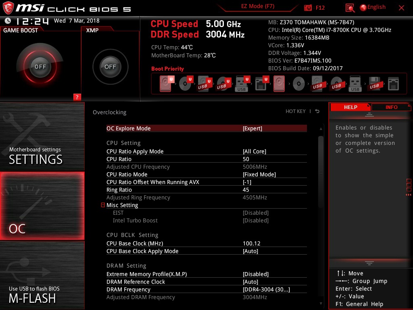Screen dimensions: 413x310
Task: Click the settings list scroll up arrow
Action: pyautogui.click(x=321, y=129)
